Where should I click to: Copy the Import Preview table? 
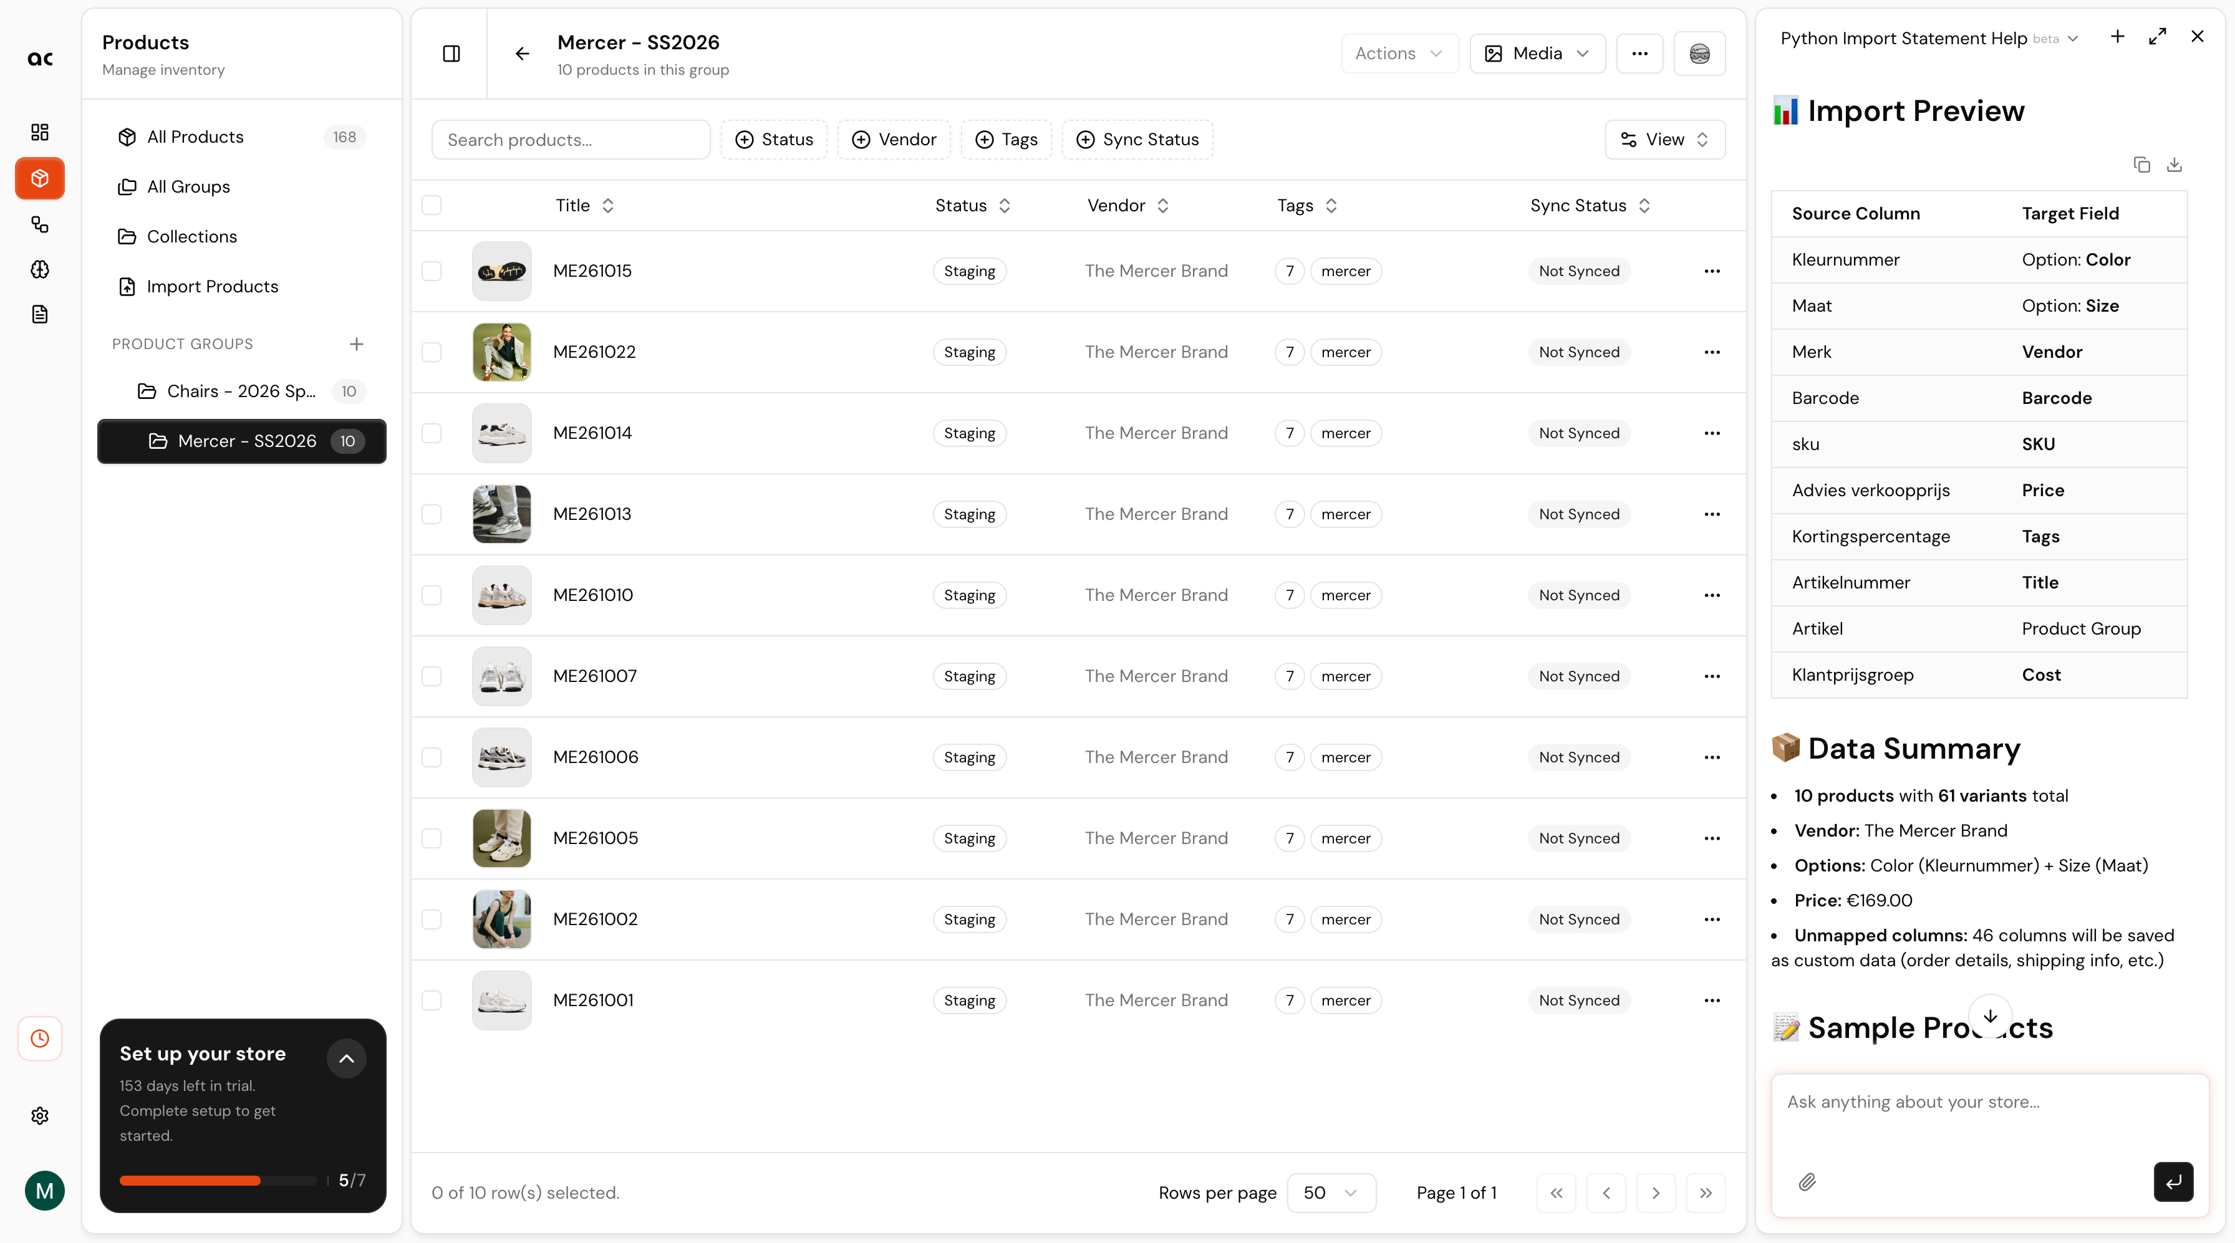pyautogui.click(x=2141, y=165)
